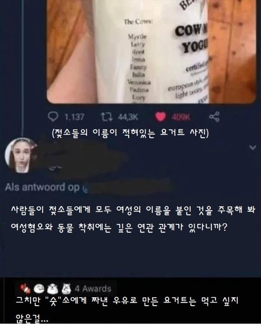
Task: Click the second round award icon
Action: click(39, 289)
